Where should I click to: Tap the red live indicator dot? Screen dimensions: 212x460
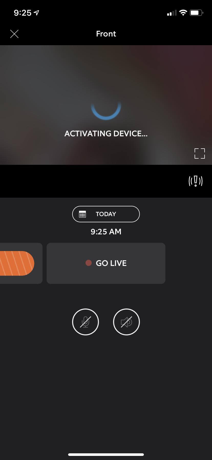pyautogui.click(x=89, y=263)
